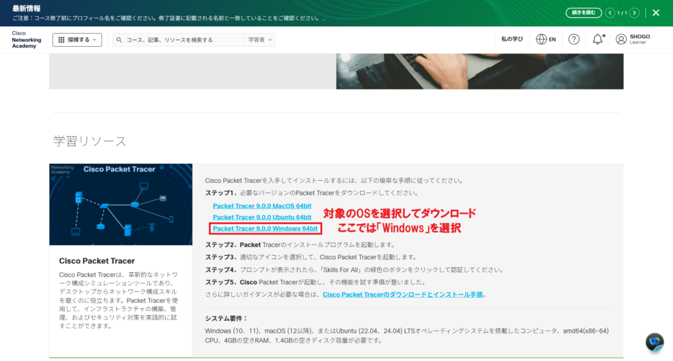673x361 pixels.
Task: Switch language with the EN globe
Action: pyautogui.click(x=545, y=39)
